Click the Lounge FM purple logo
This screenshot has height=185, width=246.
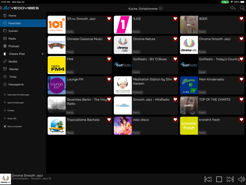57,85
